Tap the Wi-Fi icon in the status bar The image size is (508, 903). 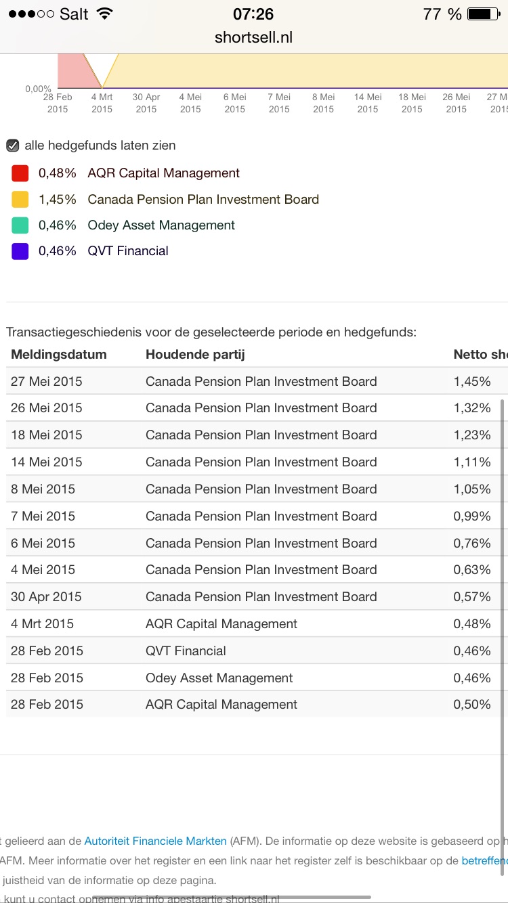pyautogui.click(x=103, y=12)
